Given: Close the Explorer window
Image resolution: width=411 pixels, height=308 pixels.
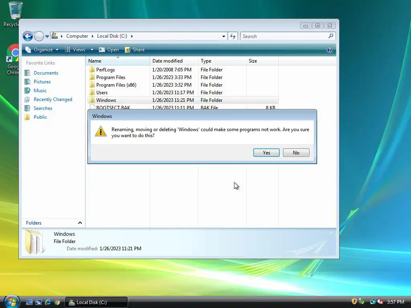Looking at the screenshot, I should pos(330,26).
